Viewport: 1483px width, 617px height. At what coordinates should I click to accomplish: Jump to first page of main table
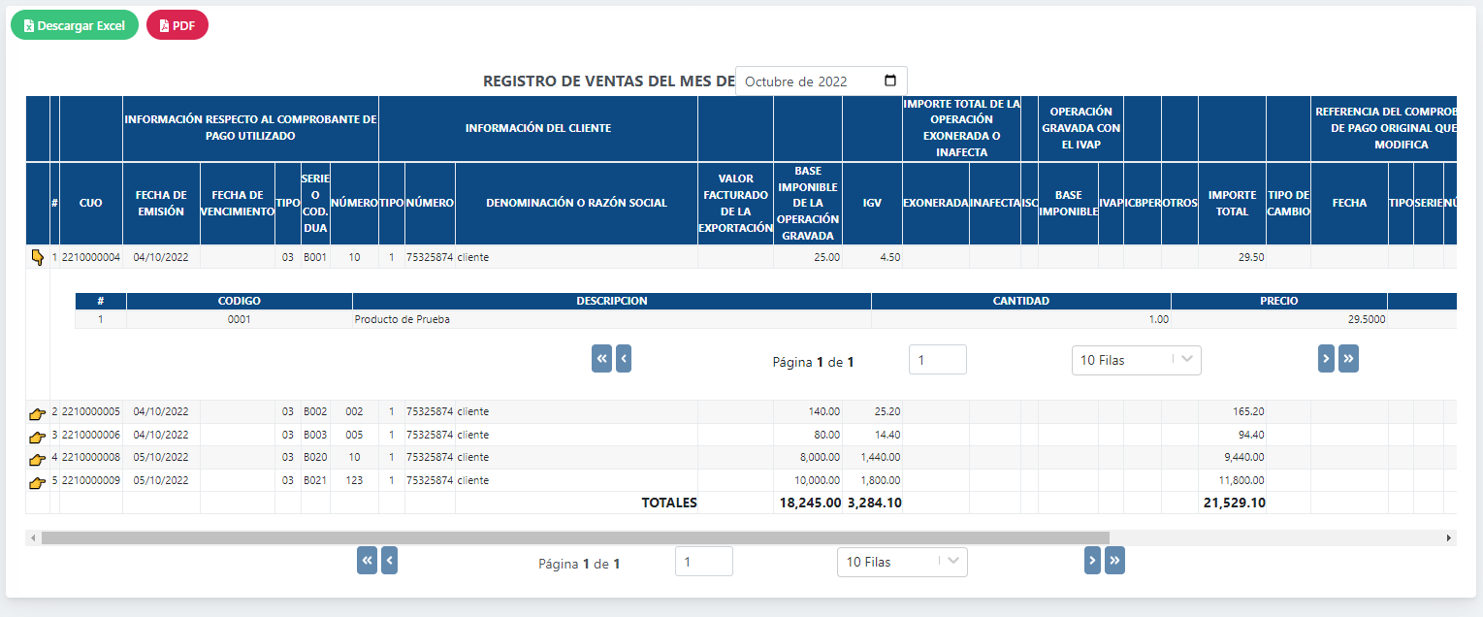pos(367,561)
